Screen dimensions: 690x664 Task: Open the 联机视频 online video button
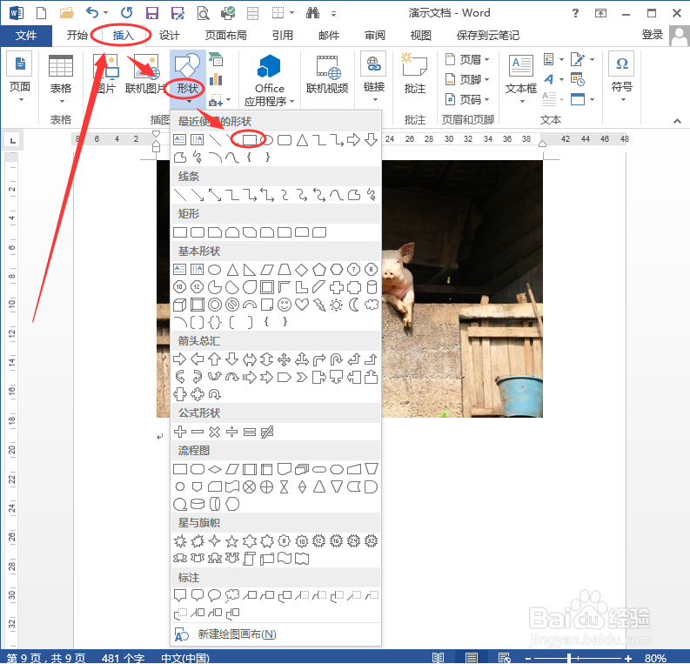[327, 75]
